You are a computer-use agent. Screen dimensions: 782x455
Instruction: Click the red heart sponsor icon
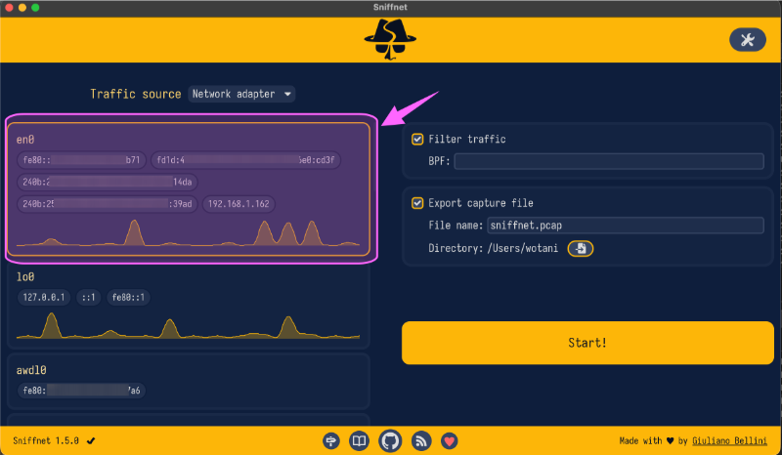[450, 440]
